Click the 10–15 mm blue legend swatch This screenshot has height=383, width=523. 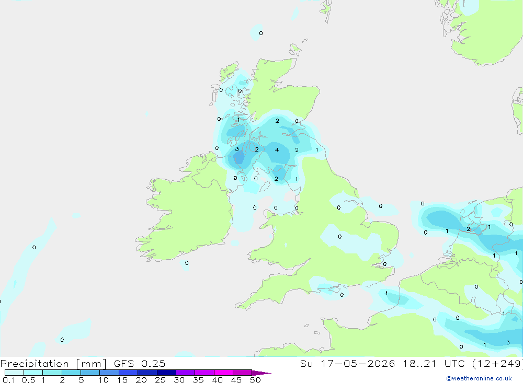(x=109, y=373)
